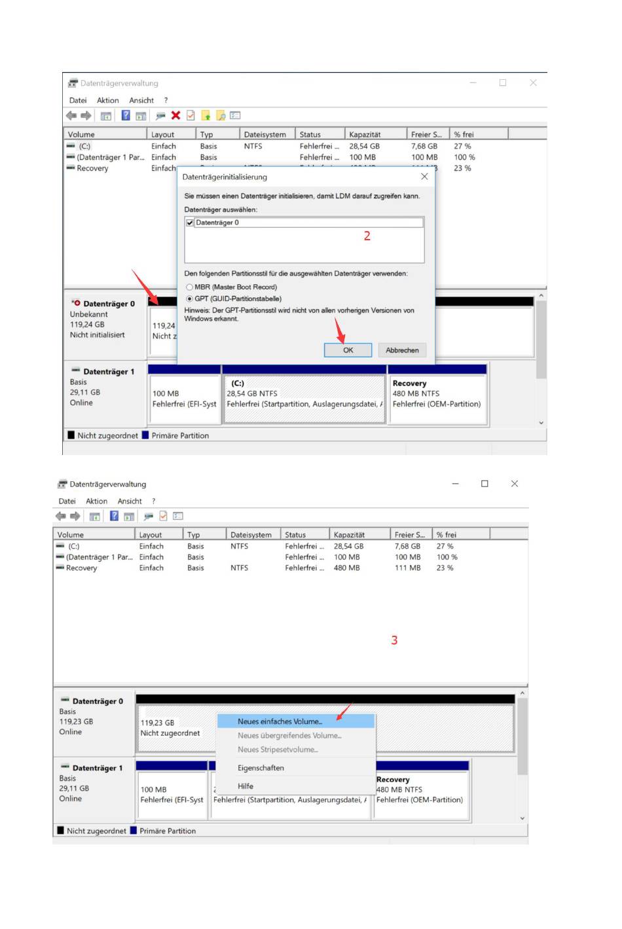Click the yellow folder arrow icon in upper toolbar
622x929 pixels.
click(x=206, y=116)
